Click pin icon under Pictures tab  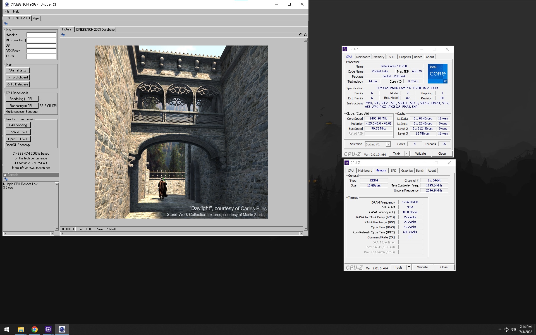pos(63,35)
